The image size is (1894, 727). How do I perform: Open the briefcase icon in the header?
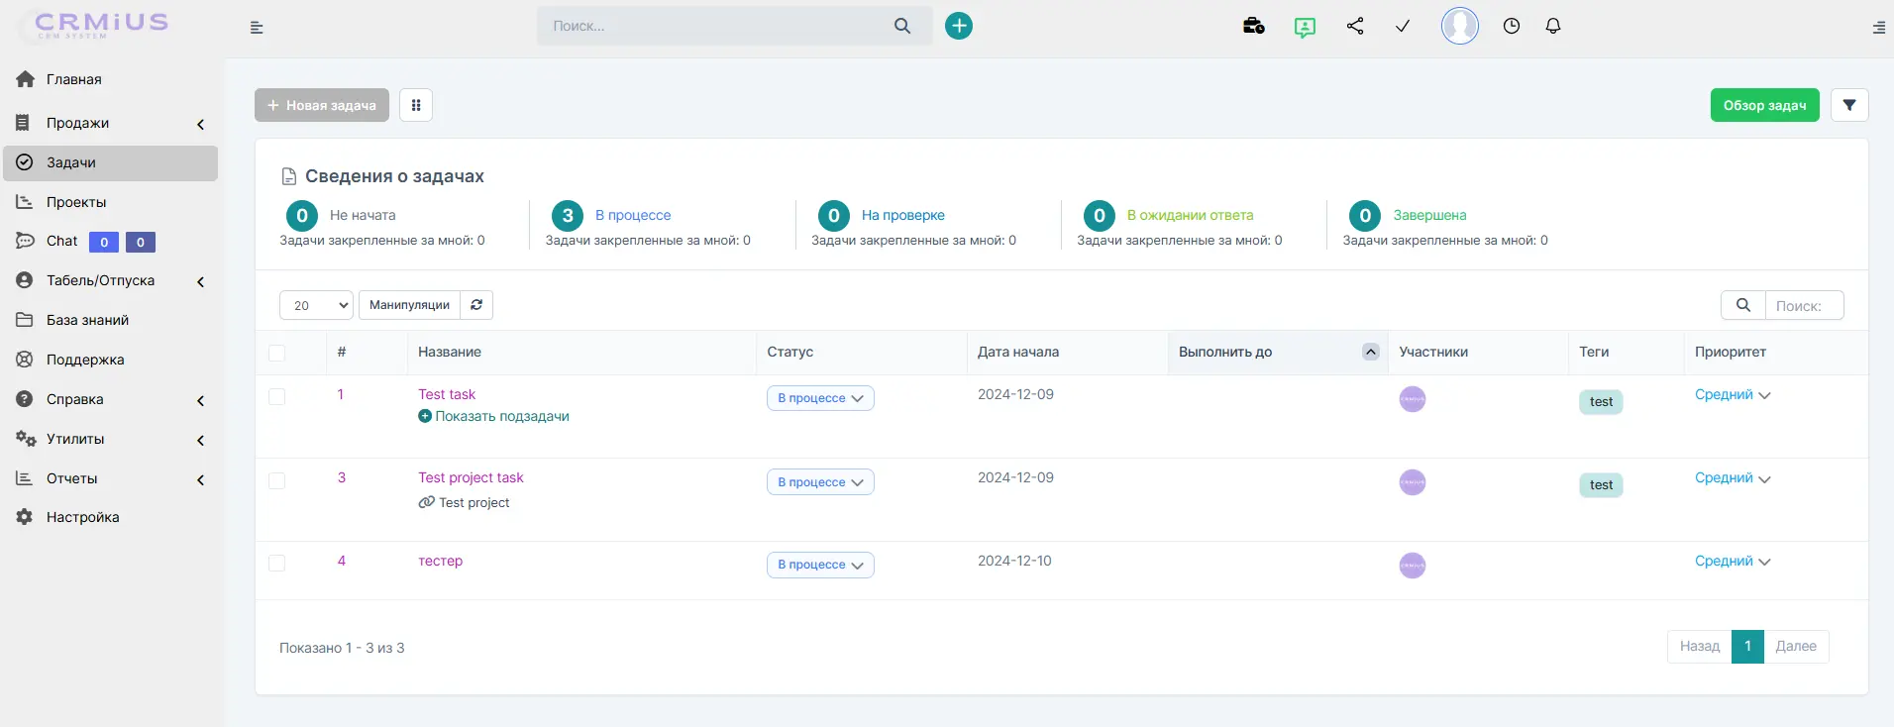coord(1254,26)
